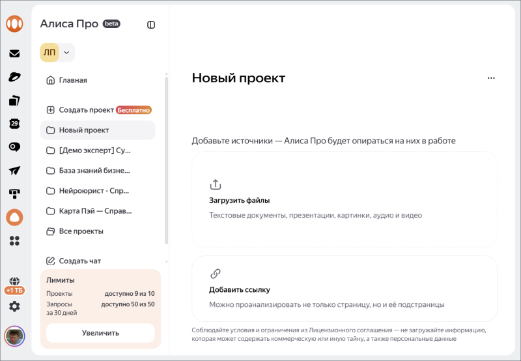Open Alice orange circle icon
This screenshot has width=521, height=361.
point(14,218)
